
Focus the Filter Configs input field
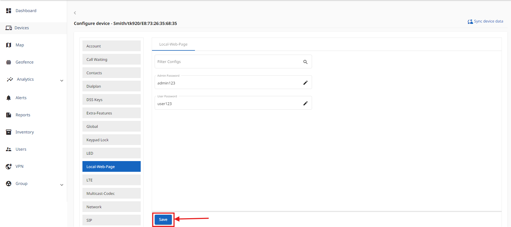click(x=233, y=62)
